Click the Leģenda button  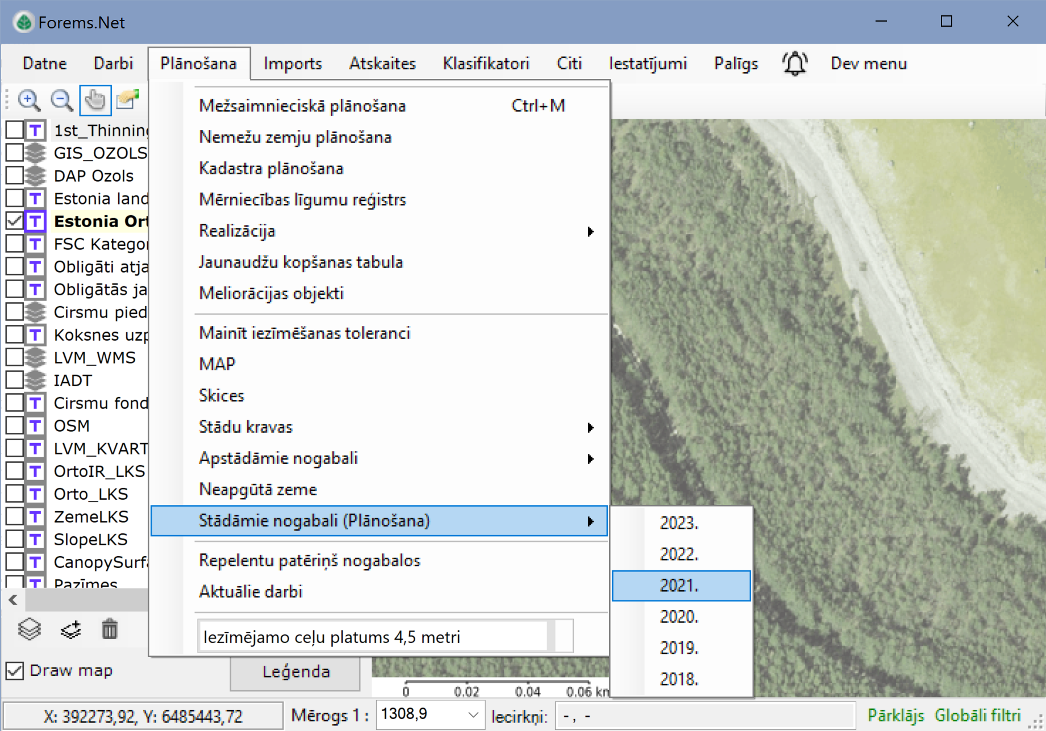[295, 672]
